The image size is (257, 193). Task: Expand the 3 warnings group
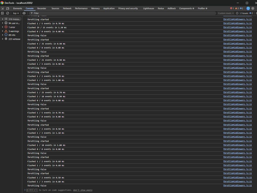tap(3, 31)
